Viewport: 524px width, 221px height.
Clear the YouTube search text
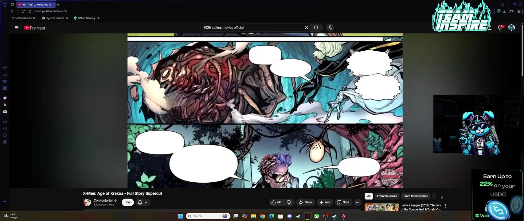pyautogui.click(x=306, y=28)
